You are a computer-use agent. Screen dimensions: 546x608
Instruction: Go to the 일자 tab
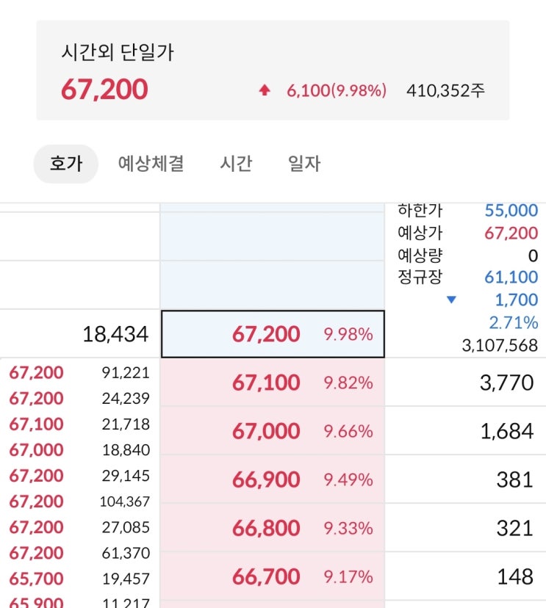(304, 163)
